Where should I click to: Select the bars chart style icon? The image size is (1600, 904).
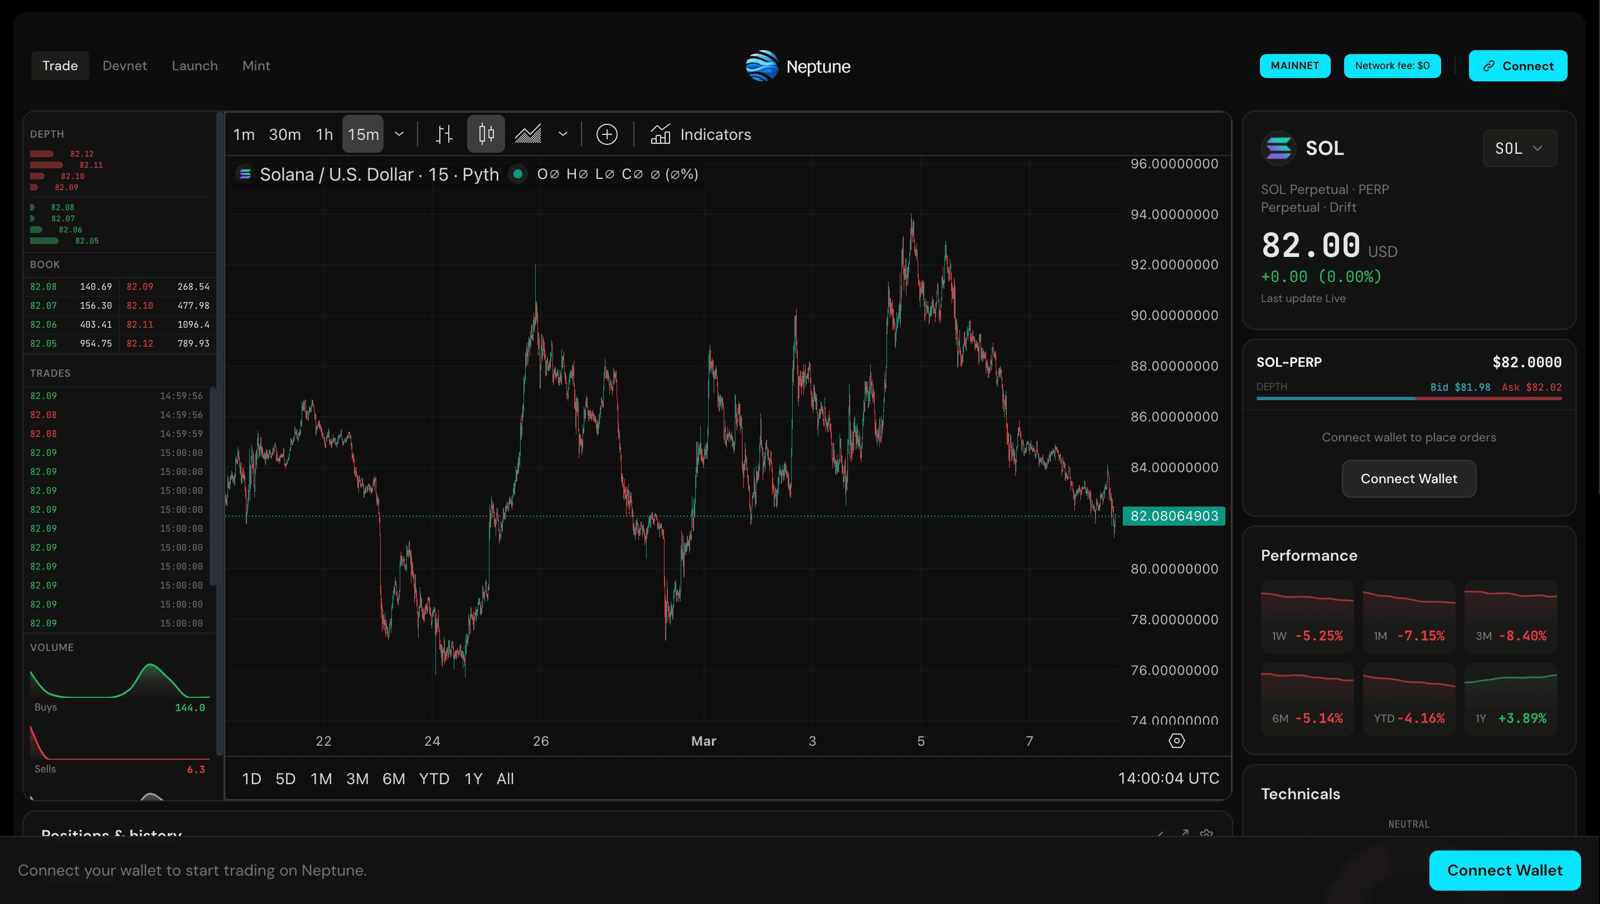click(445, 134)
